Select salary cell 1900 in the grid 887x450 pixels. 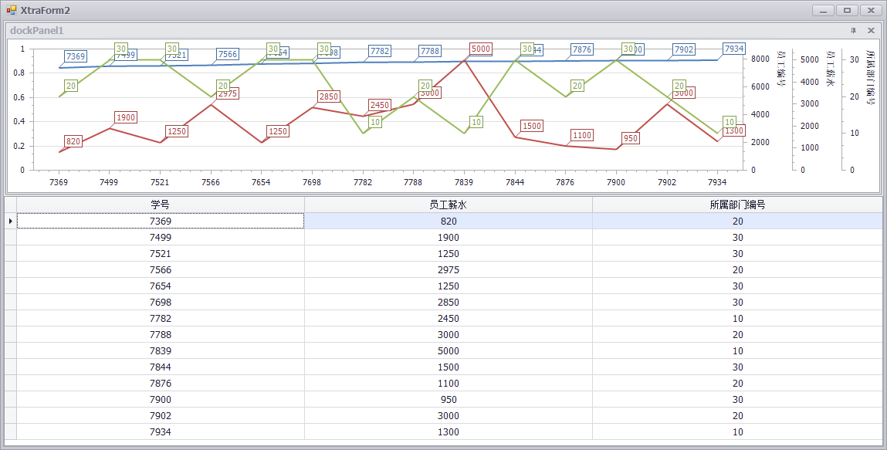point(448,238)
